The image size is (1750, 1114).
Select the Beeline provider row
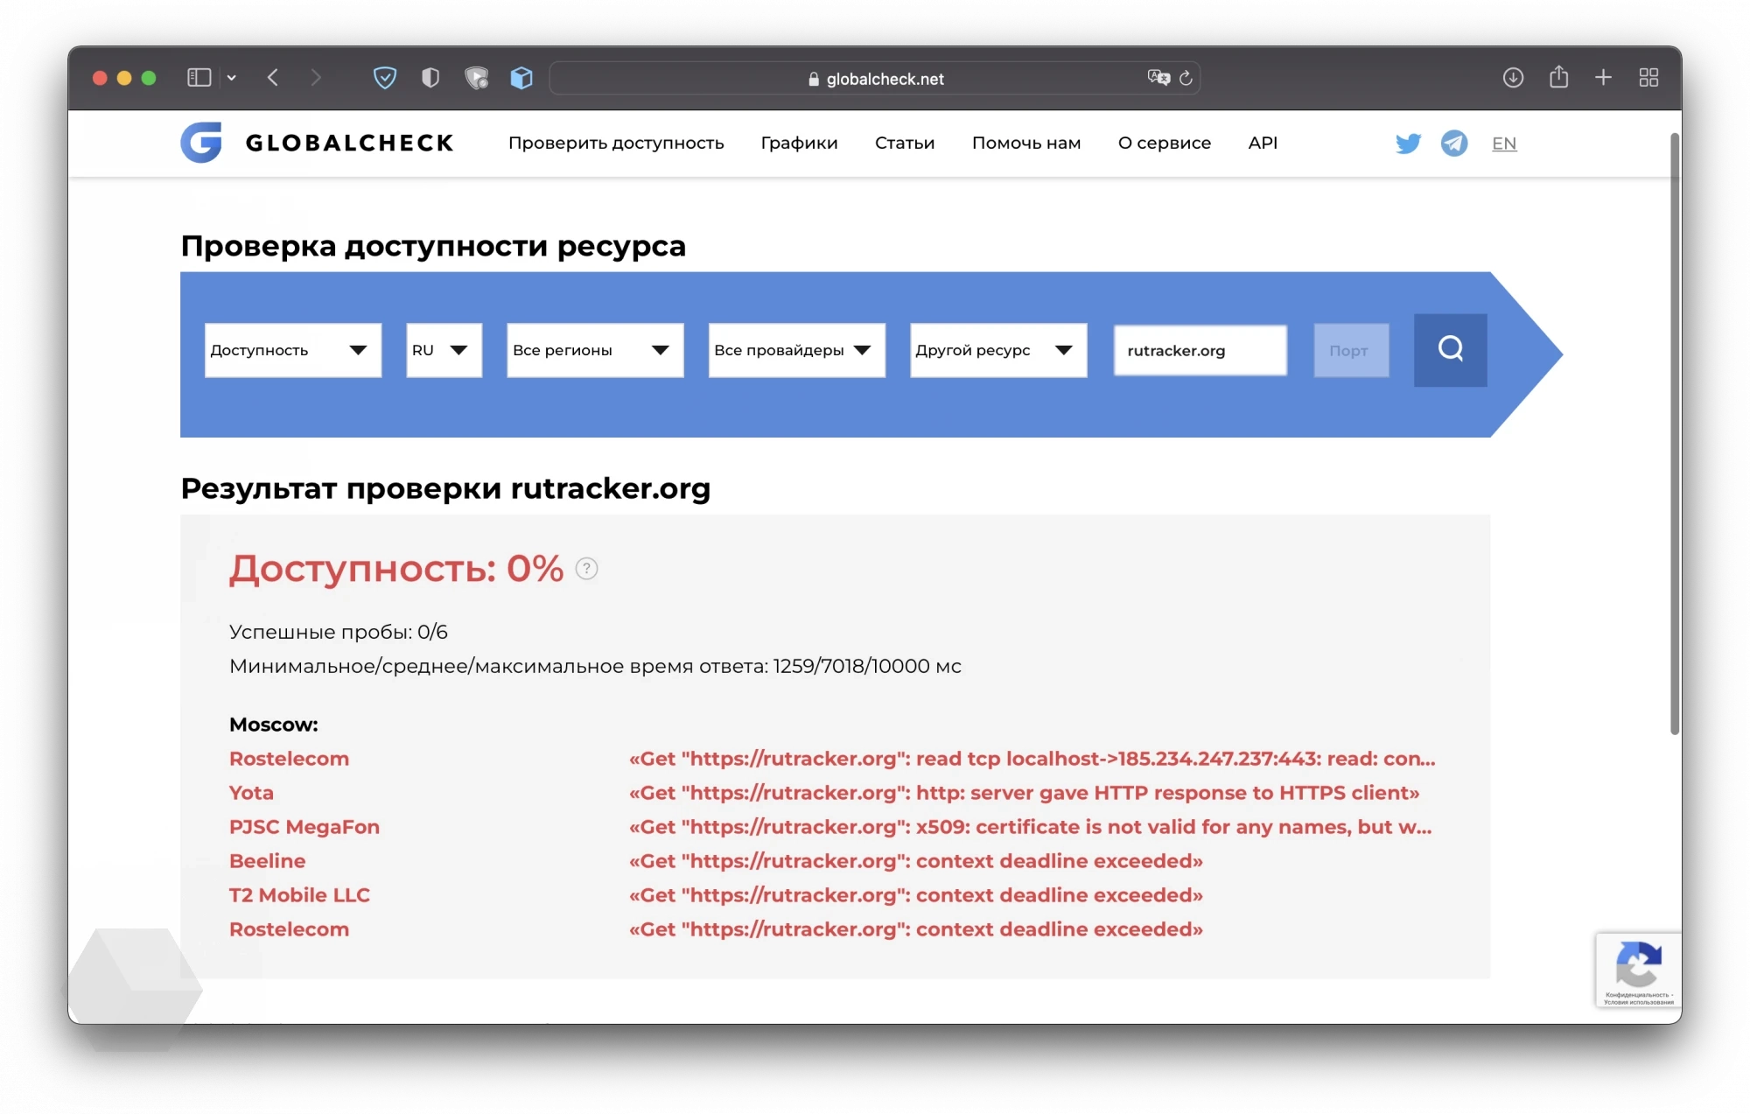tap(267, 861)
